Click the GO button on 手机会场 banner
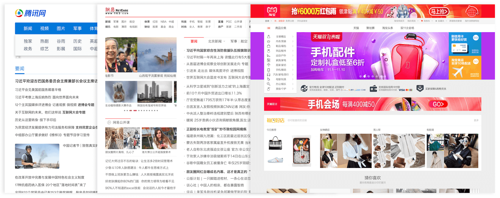This screenshot has height=198, width=500. click(438, 104)
